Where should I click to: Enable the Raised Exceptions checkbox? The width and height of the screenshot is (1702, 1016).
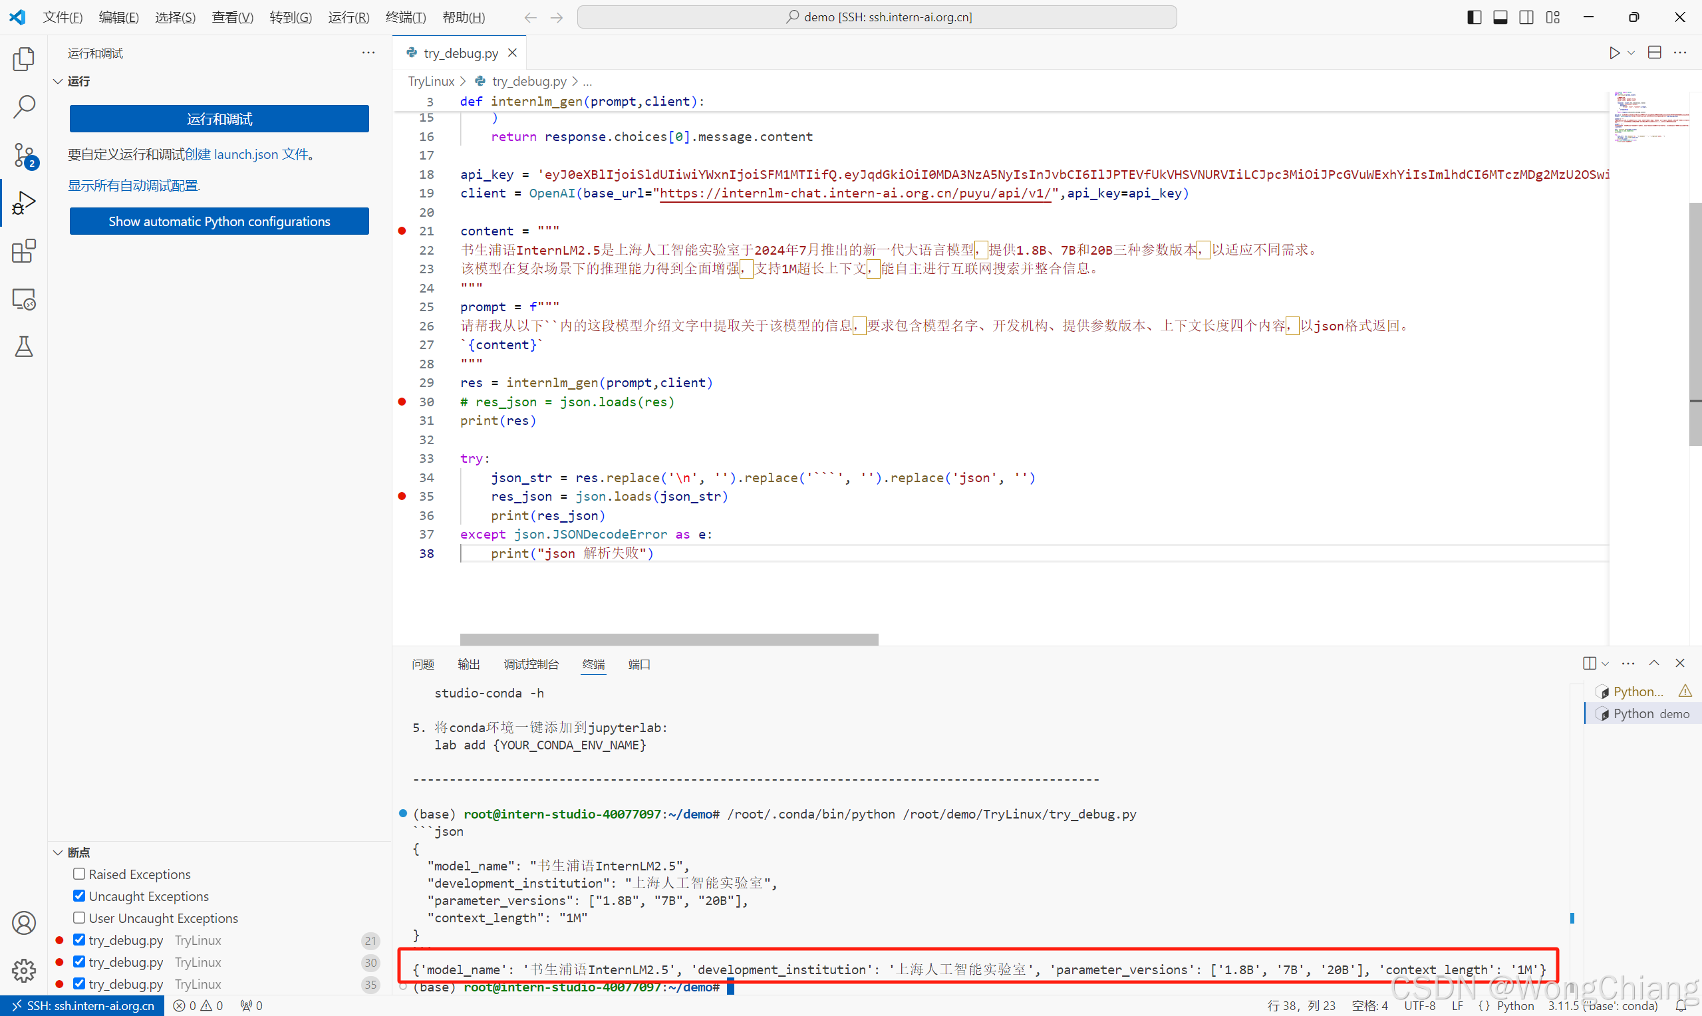pos(79,874)
